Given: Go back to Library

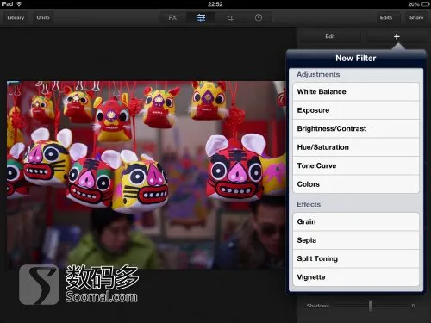Looking at the screenshot, I should (x=16, y=17).
